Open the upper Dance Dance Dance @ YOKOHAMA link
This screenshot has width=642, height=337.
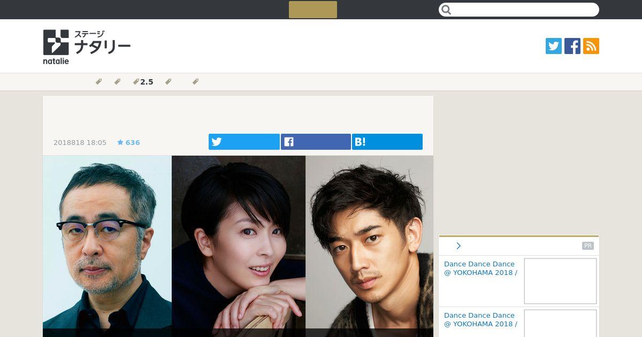480,269
